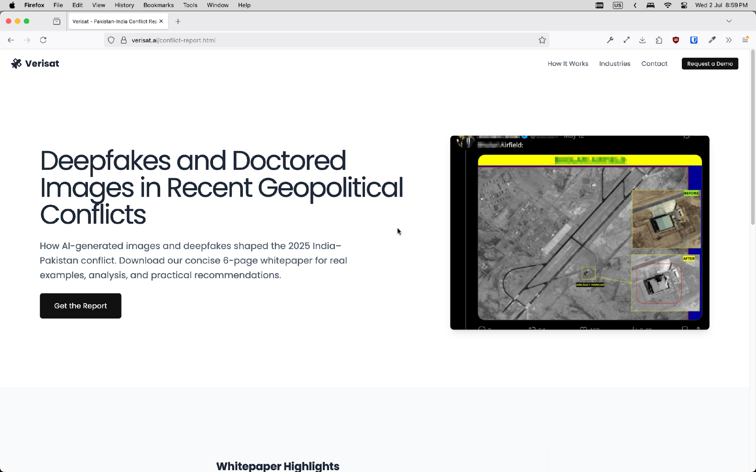Screen dimensions: 756x472
Task: Click the diagonal arrows toolbar icon
Action: point(627,40)
